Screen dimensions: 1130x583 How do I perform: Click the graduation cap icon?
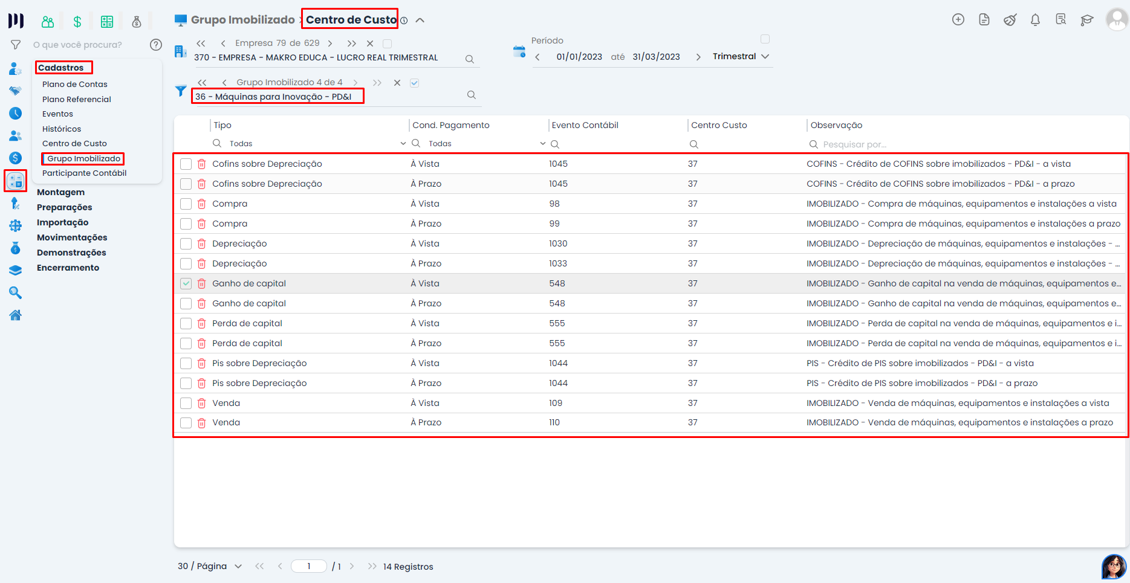click(x=1086, y=20)
